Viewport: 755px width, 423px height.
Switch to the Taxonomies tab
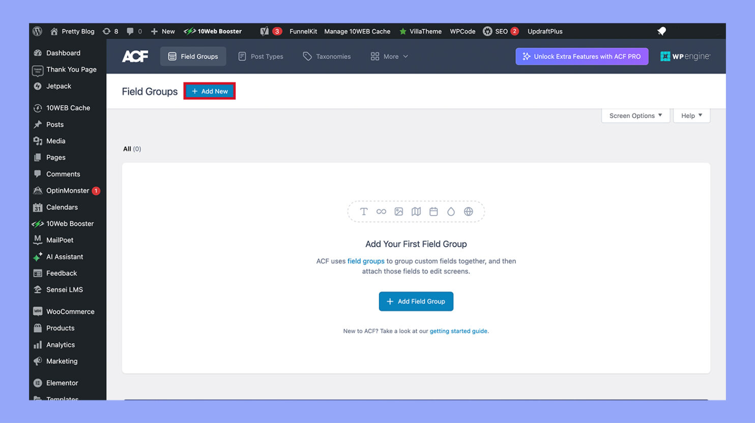click(326, 56)
